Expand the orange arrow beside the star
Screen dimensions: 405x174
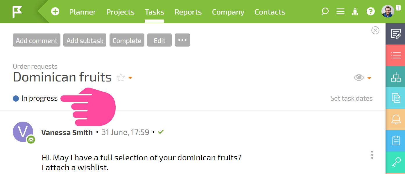[x=130, y=78]
